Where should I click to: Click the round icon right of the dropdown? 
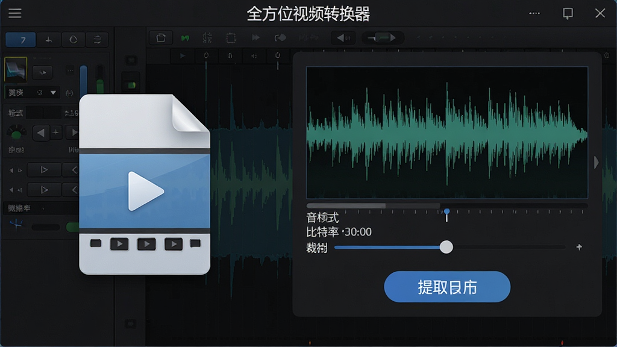tap(69, 93)
